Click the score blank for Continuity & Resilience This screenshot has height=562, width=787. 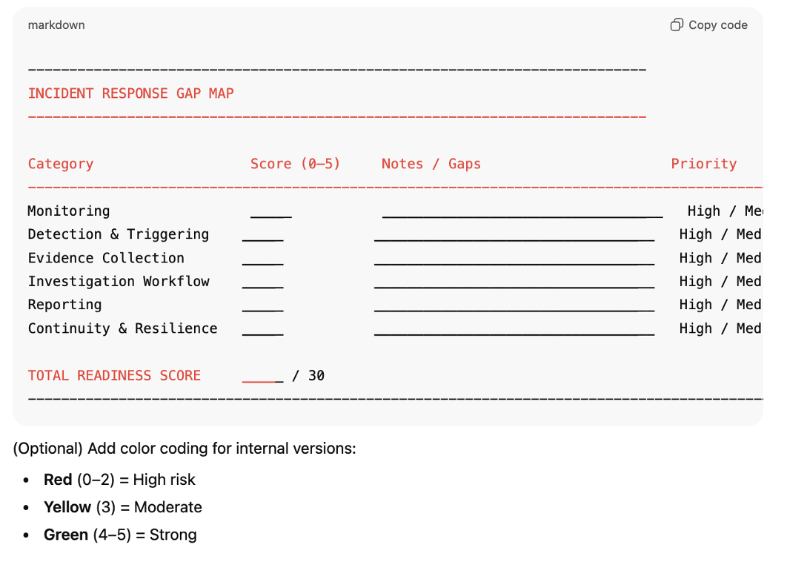(x=262, y=331)
